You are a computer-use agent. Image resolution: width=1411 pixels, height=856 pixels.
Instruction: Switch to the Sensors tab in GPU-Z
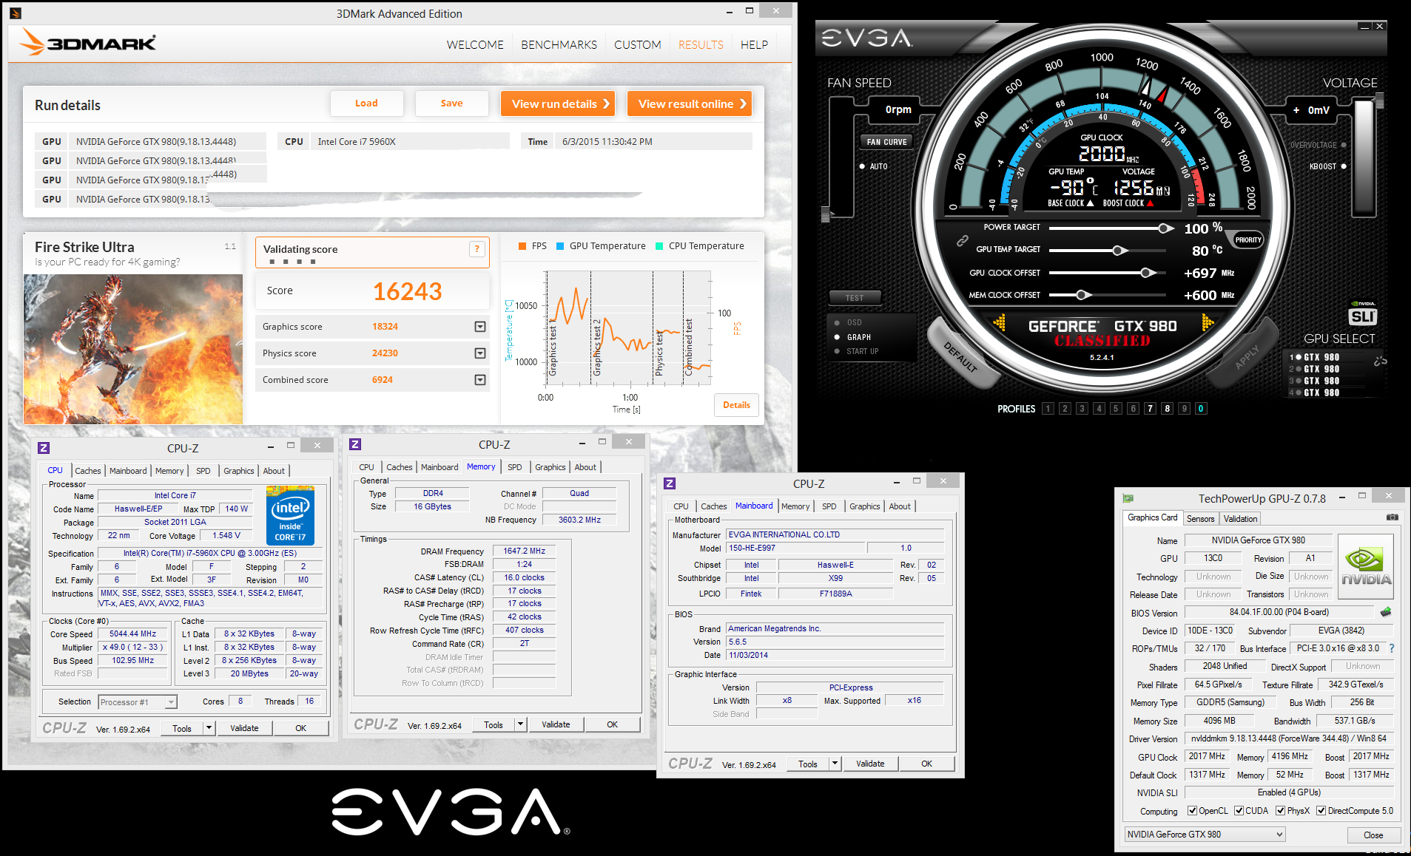tap(1200, 519)
